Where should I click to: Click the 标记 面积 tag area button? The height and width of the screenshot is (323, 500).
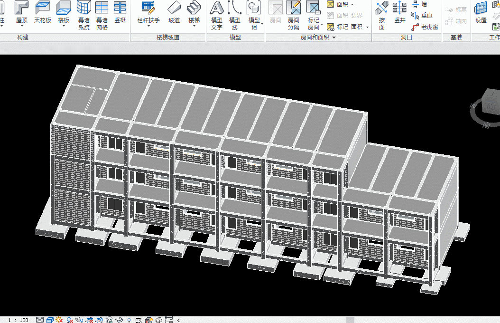345,27
